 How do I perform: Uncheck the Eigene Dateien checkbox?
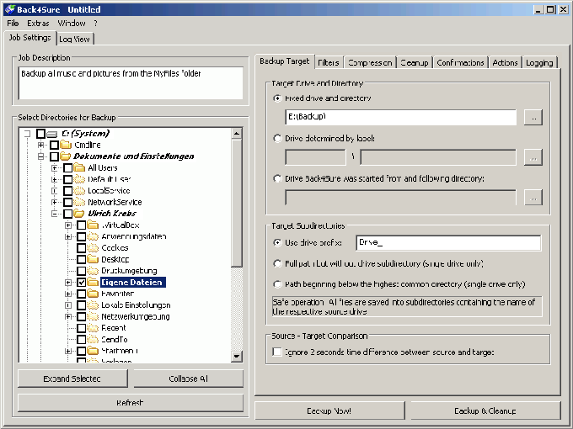click(81, 283)
